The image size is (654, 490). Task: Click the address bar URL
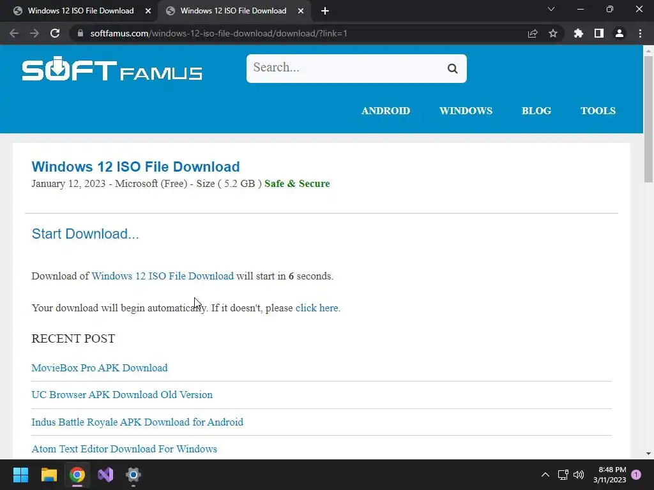[x=218, y=33]
